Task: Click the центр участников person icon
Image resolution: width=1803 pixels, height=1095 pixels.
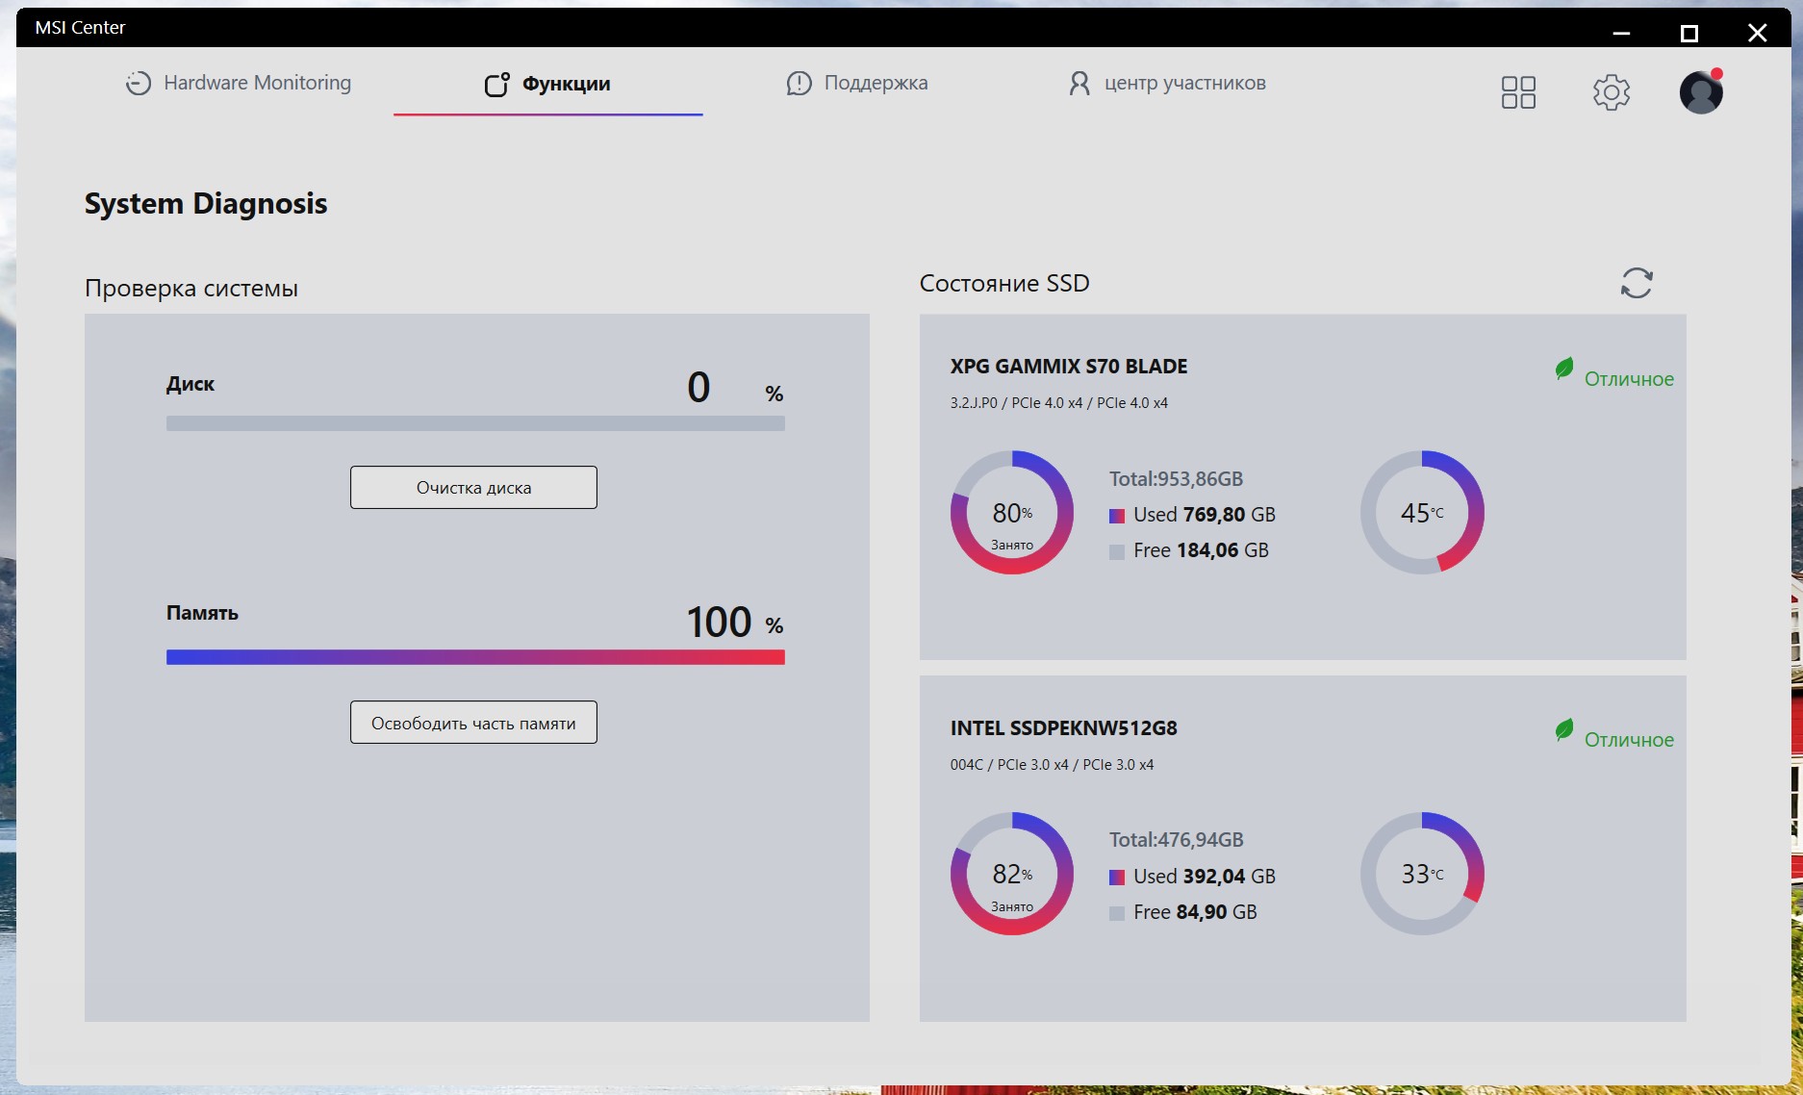Action: pyautogui.click(x=1079, y=84)
